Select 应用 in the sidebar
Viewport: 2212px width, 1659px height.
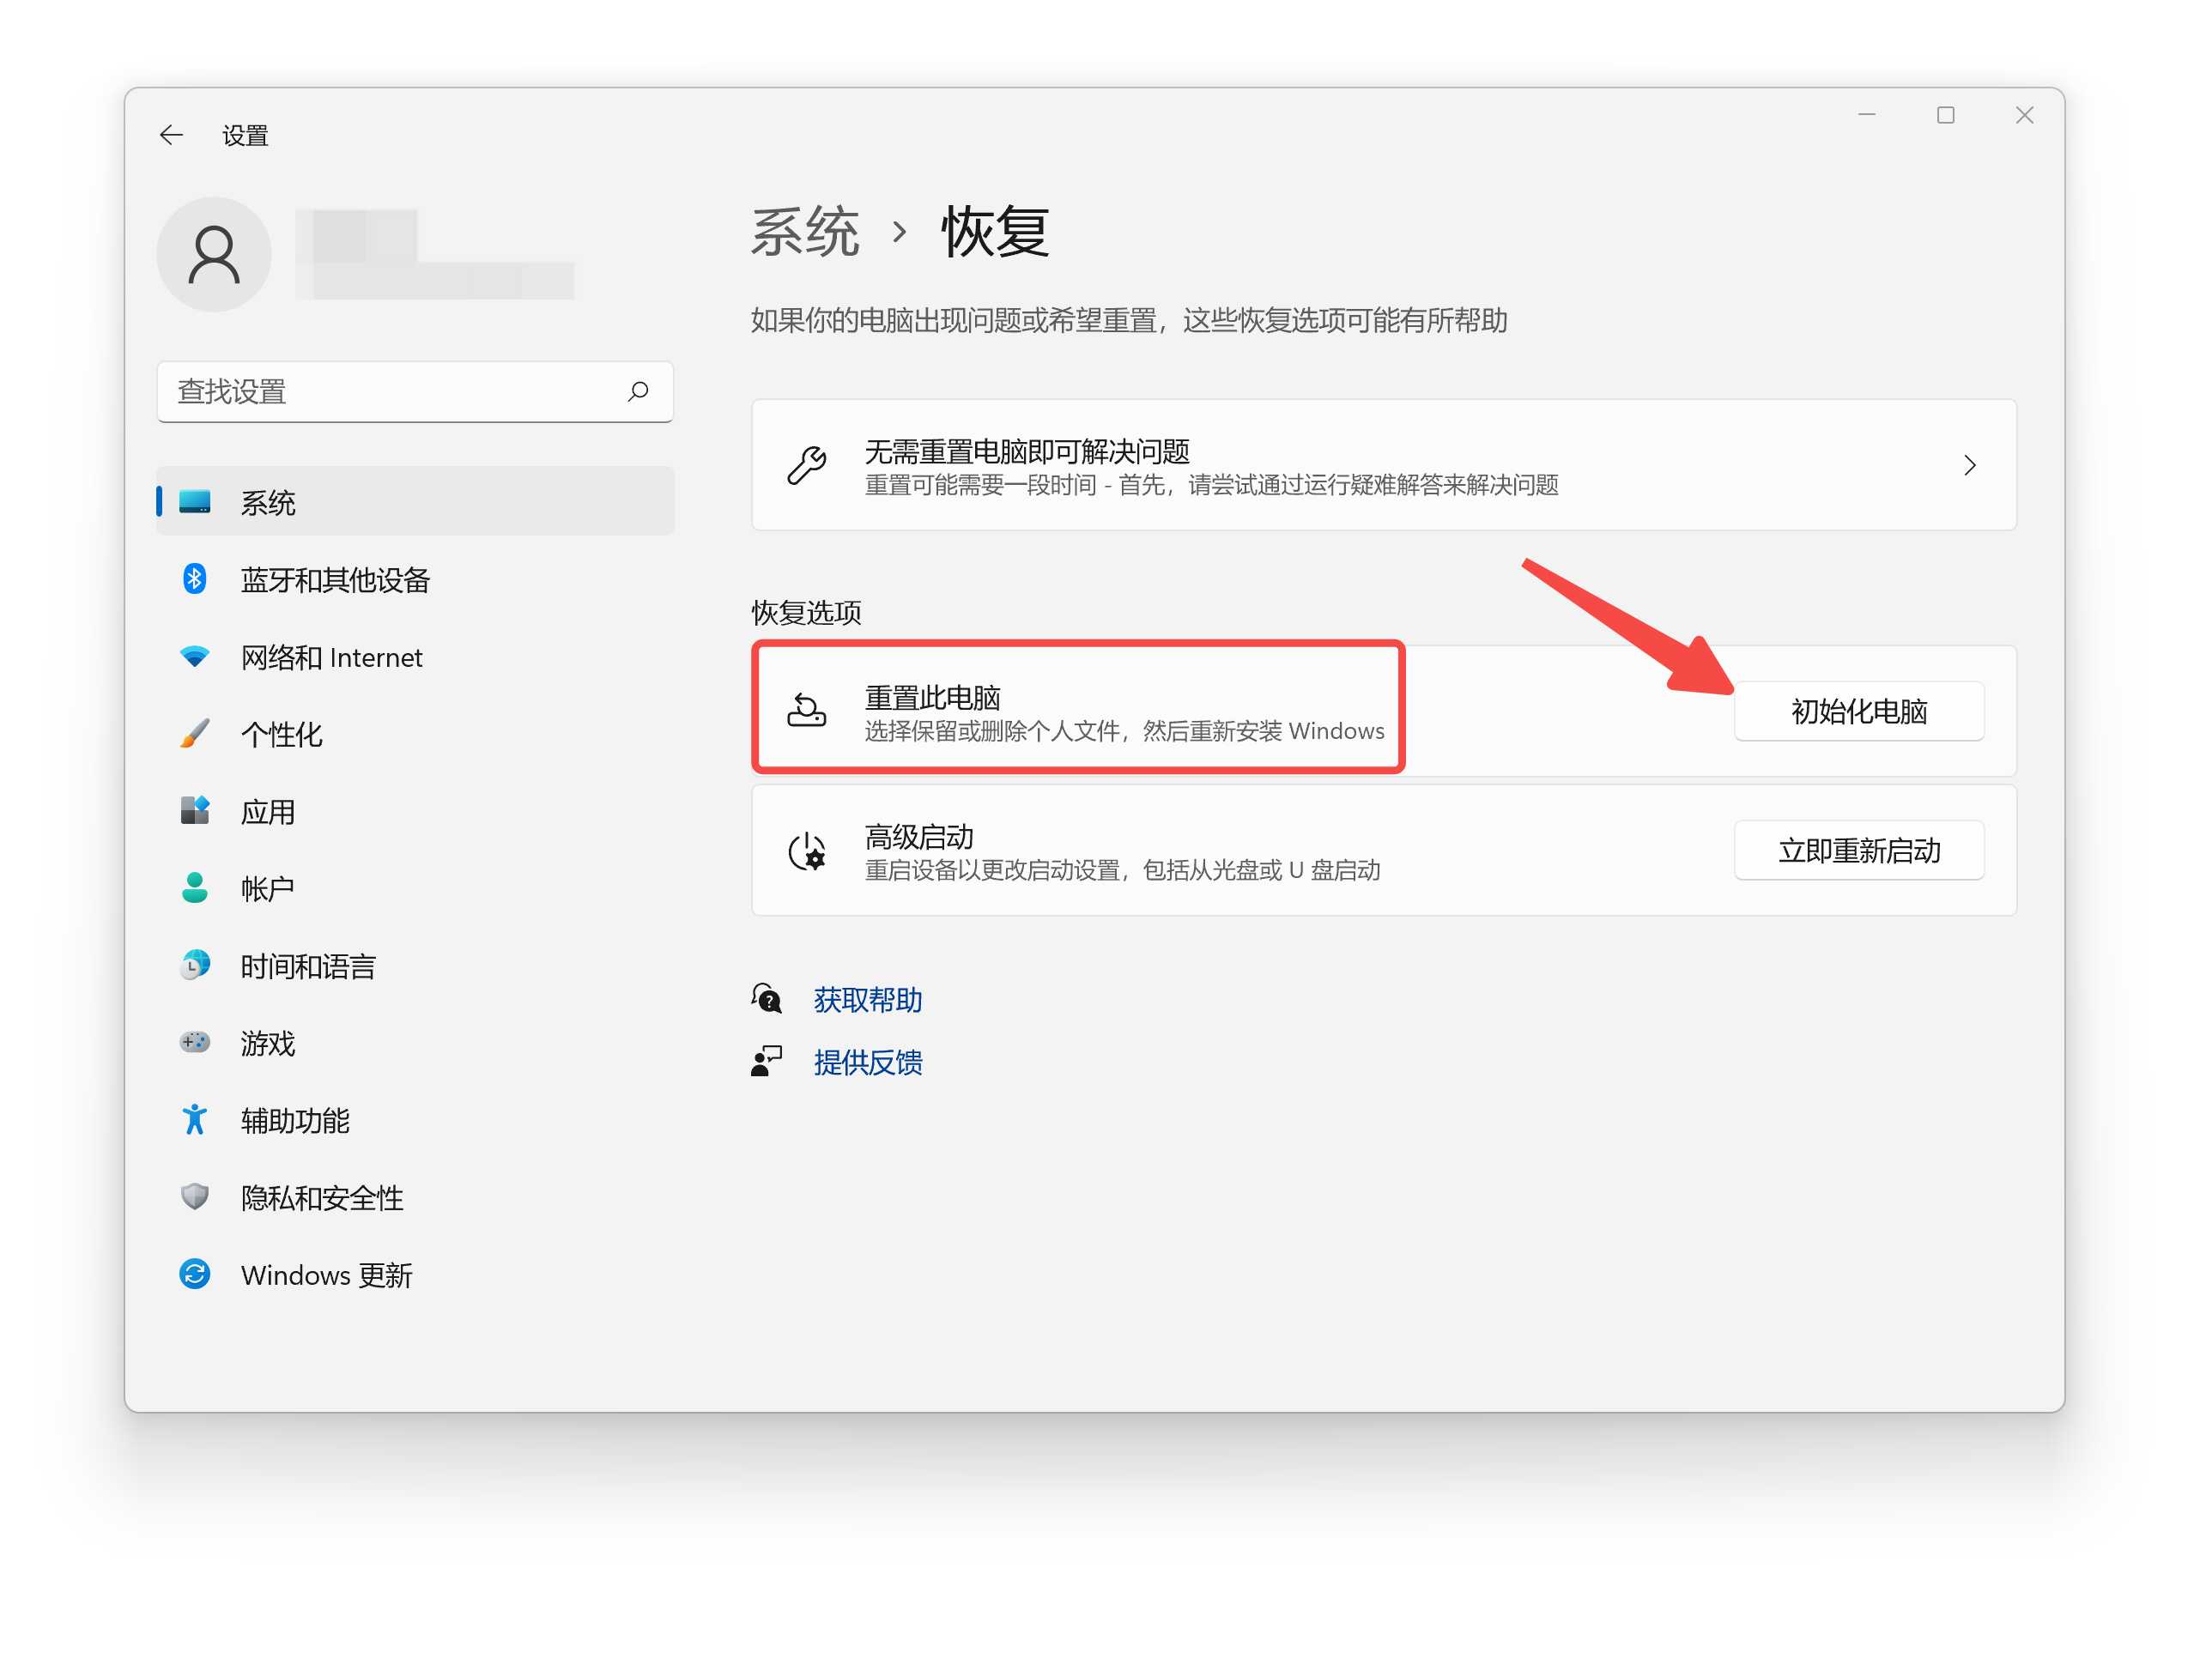pos(415,811)
